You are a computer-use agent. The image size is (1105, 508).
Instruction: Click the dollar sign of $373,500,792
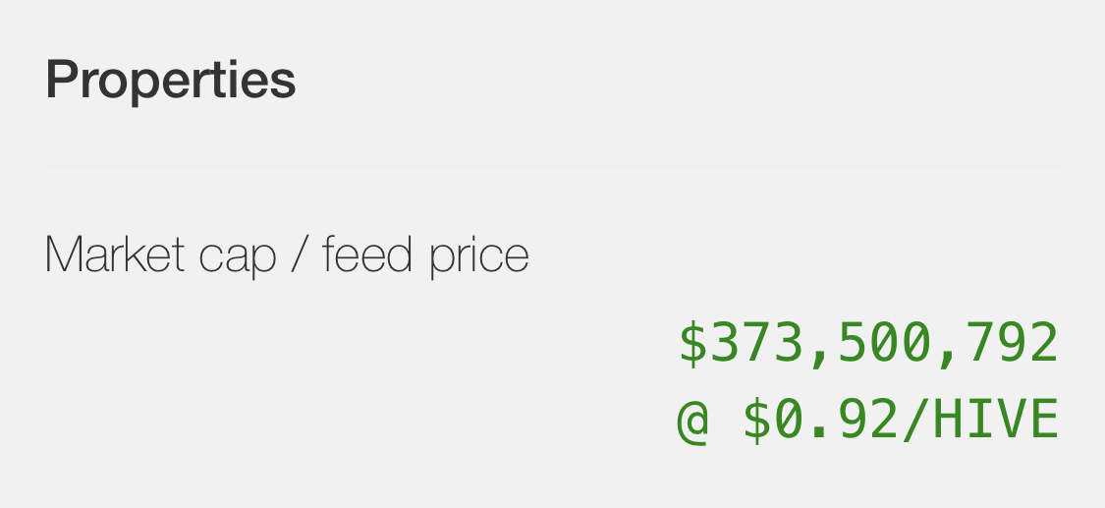(693, 343)
